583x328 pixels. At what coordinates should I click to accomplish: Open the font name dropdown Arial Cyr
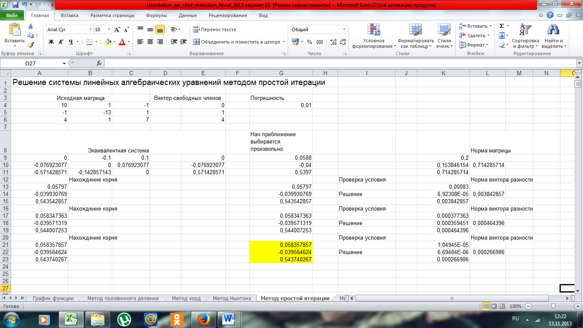90,30
